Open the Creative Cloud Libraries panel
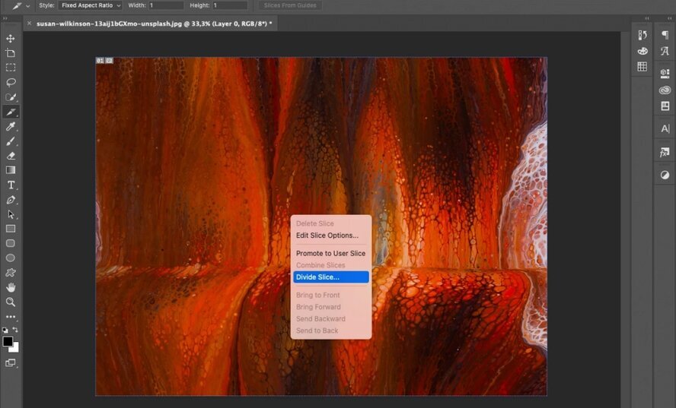Screen dimensions: 676x408 pyautogui.click(x=665, y=90)
